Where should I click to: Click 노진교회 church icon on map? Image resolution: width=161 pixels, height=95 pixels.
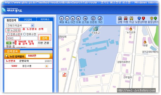[131, 29]
